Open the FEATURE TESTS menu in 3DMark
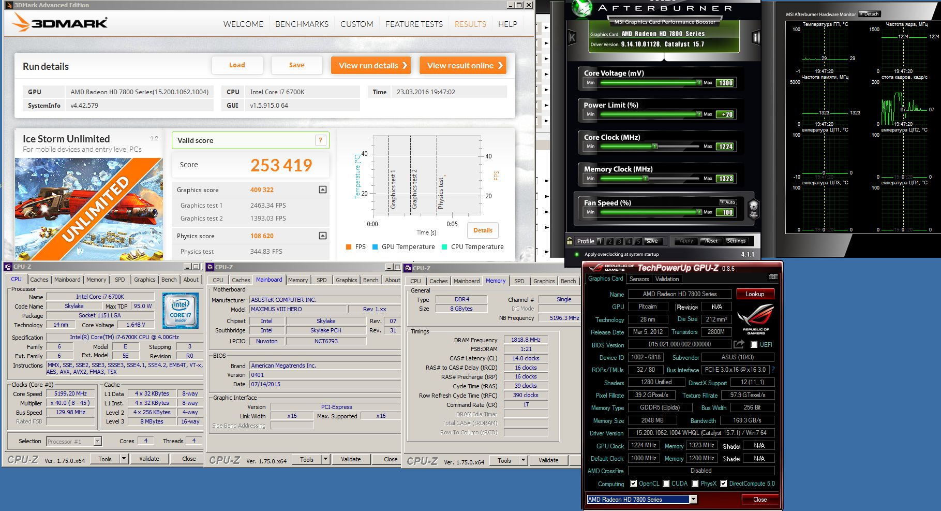This screenshot has height=511, width=941. pyautogui.click(x=414, y=24)
